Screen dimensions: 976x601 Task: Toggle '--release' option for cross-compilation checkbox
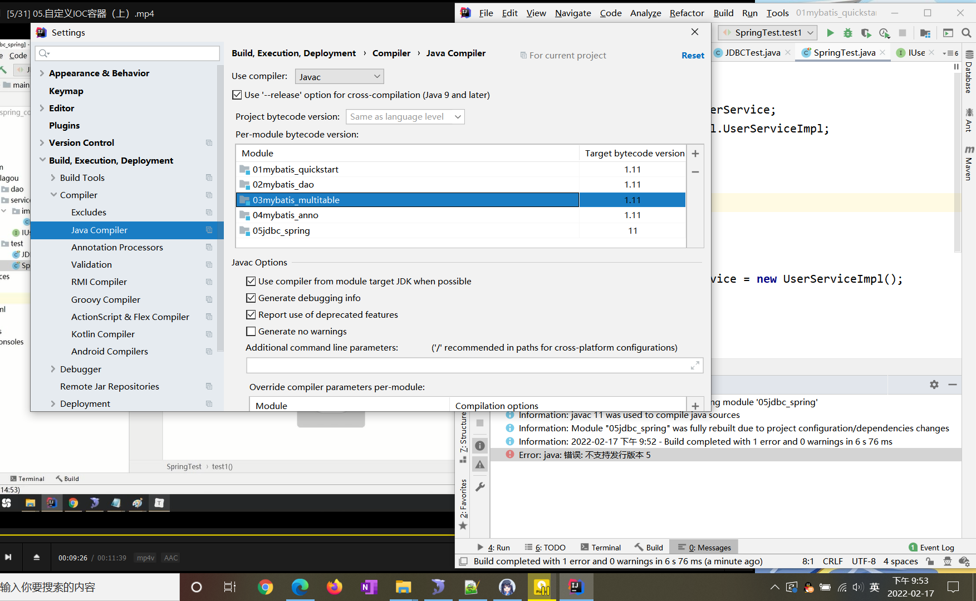tap(237, 95)
